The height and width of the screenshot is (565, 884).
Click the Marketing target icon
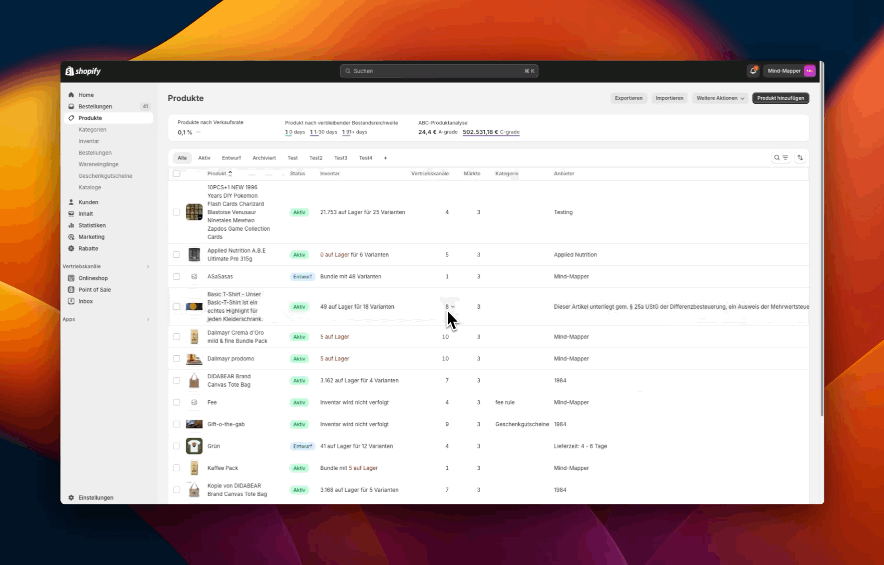(71, 236)
